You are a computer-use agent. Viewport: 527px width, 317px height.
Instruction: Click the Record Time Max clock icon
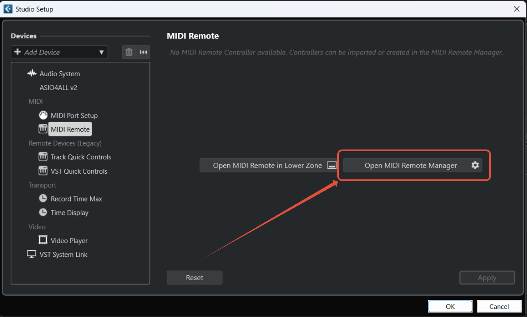point(43,199)
